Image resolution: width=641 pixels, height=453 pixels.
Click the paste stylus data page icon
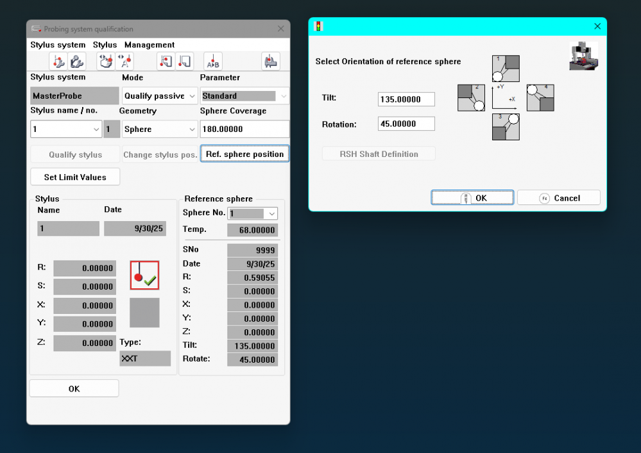click(x=184, y=61)
